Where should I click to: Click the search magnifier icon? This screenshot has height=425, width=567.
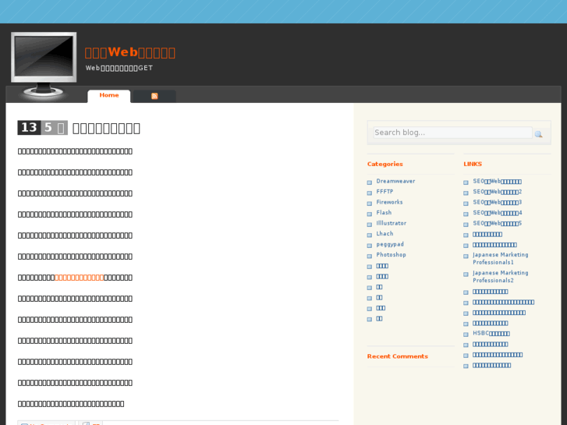click(x=538, y=134)
